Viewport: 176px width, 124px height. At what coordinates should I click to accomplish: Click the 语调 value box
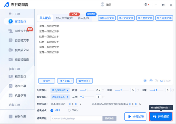[x=133, y=90]
